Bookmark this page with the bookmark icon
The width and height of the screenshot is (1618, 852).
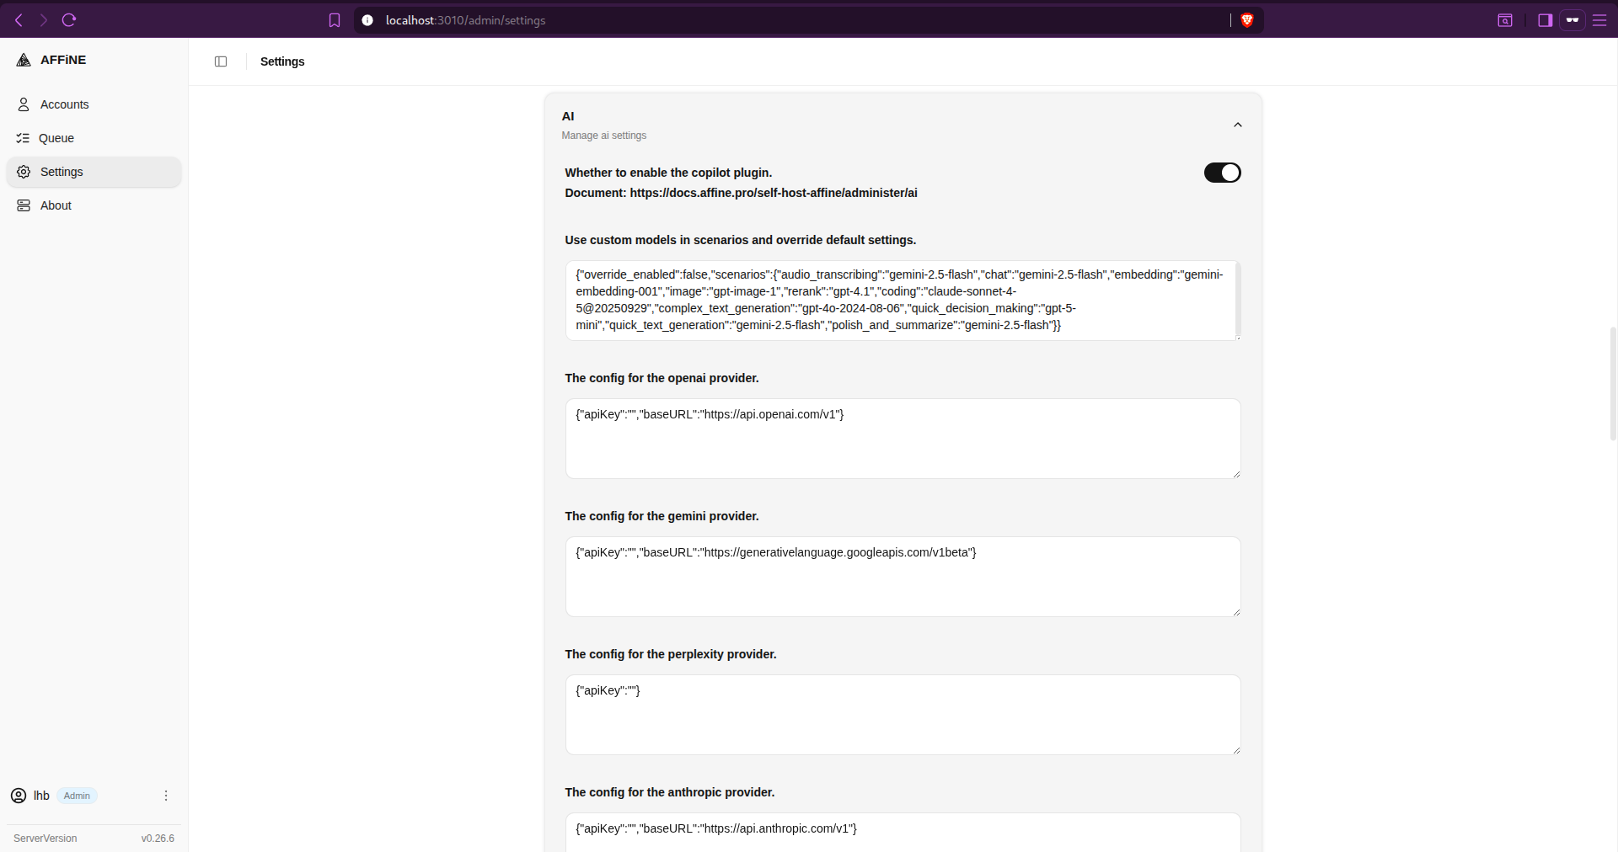pyautogui.click(x=335, y=20)
